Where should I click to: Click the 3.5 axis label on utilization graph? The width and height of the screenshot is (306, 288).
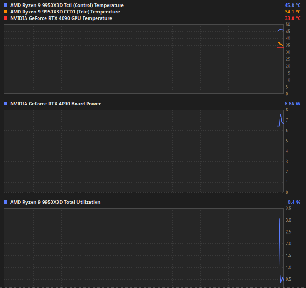click(288, 208)
